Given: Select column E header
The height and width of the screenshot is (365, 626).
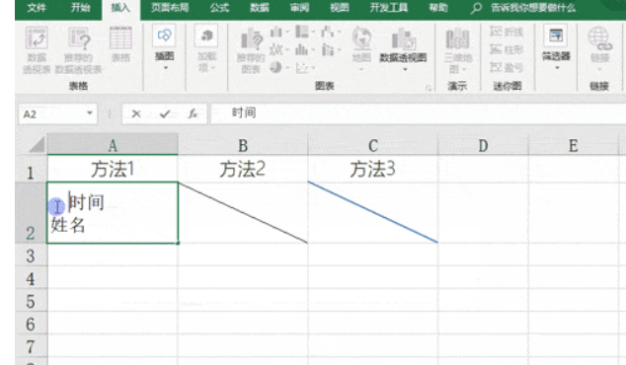Looking at the screenshot, I should click(x=574, y=144).
